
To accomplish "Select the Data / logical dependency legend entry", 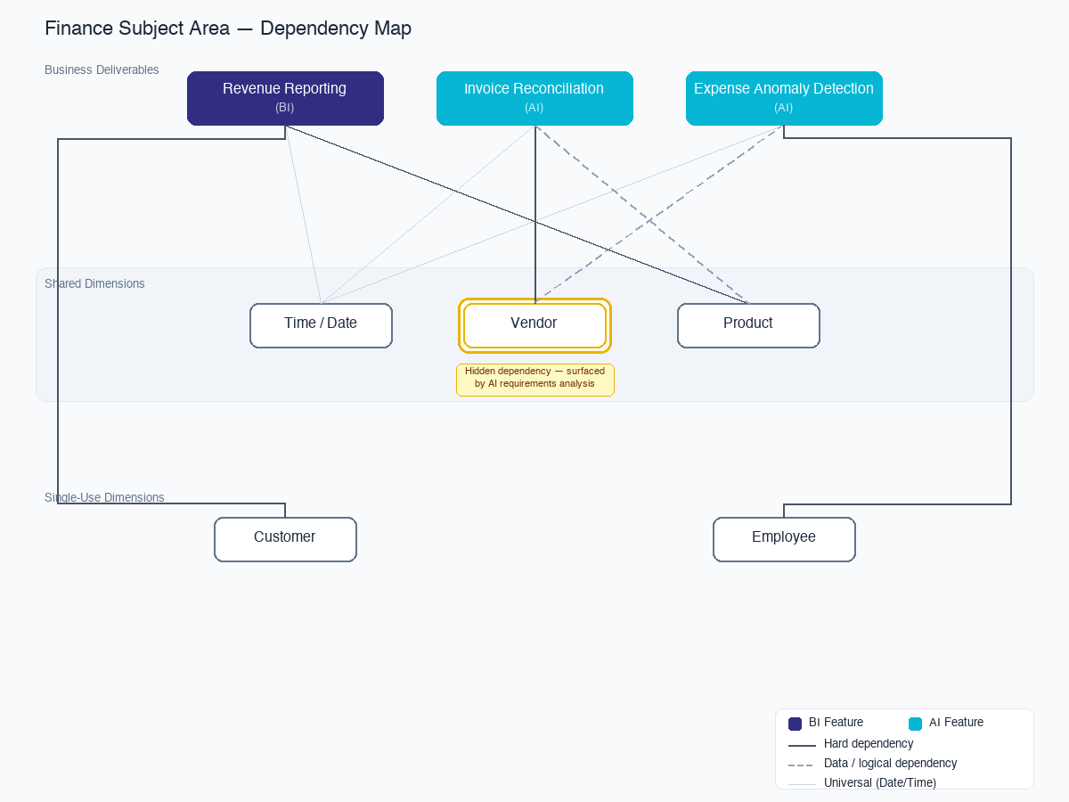I will pyautogui.click(x=890, y=764).
